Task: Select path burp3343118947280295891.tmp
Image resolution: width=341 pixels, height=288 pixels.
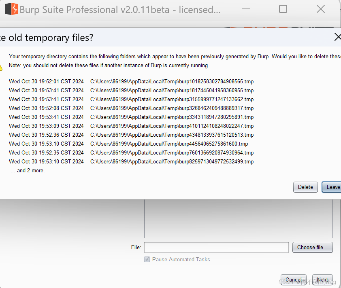Action: (172, 117)
